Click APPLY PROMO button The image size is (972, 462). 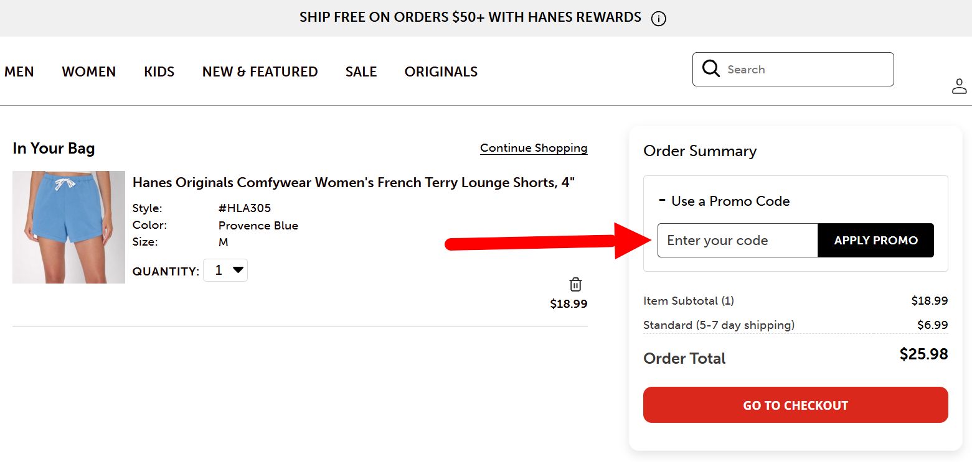pyautogui.click(x=875, y=240)
